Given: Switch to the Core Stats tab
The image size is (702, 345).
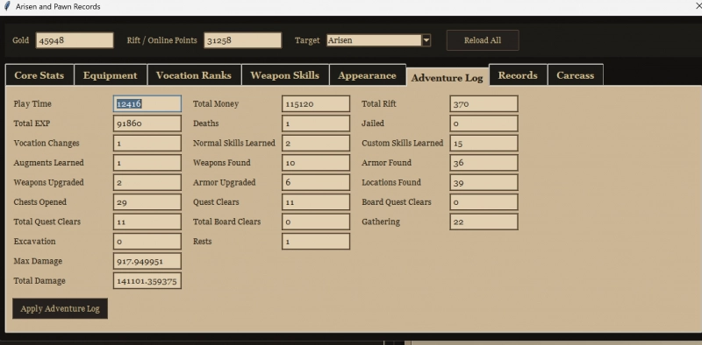Looking at the screenshot, I should click(39, 75).
